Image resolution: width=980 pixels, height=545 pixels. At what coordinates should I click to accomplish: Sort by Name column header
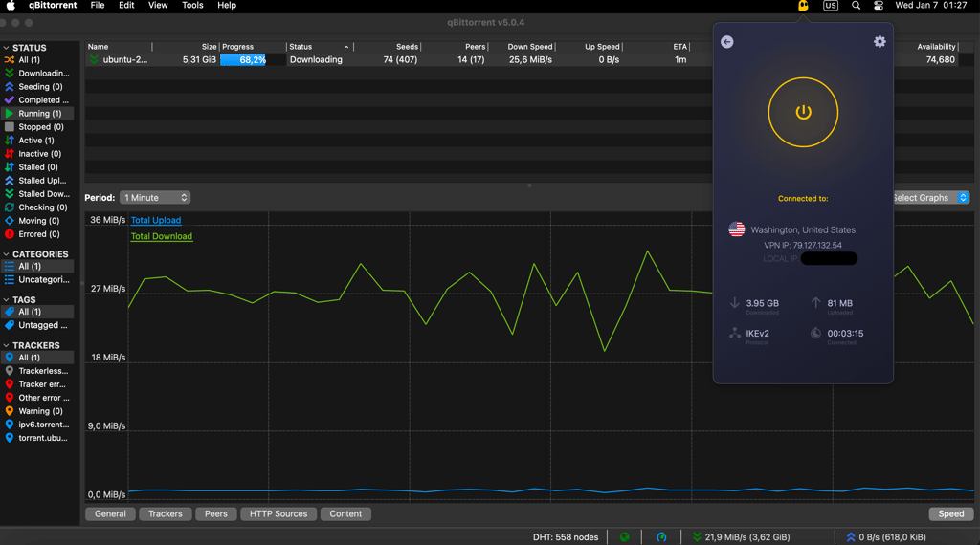(118, 47)
